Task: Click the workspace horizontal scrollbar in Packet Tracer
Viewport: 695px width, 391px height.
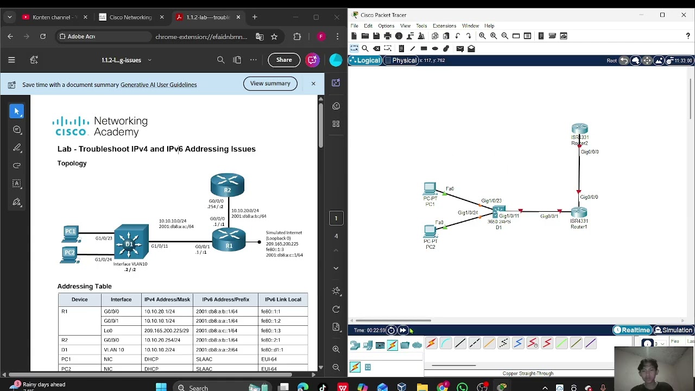Action: [x=393, y=320]
